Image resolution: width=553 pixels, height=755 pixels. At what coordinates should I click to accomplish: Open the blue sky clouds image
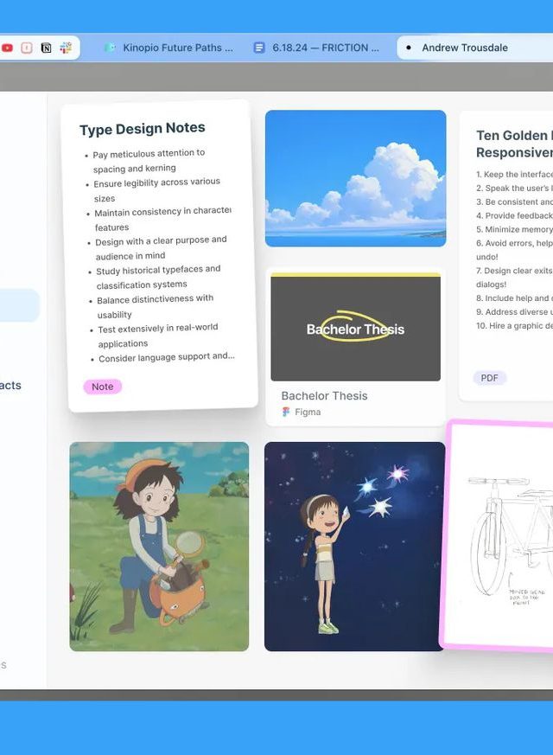355,178
